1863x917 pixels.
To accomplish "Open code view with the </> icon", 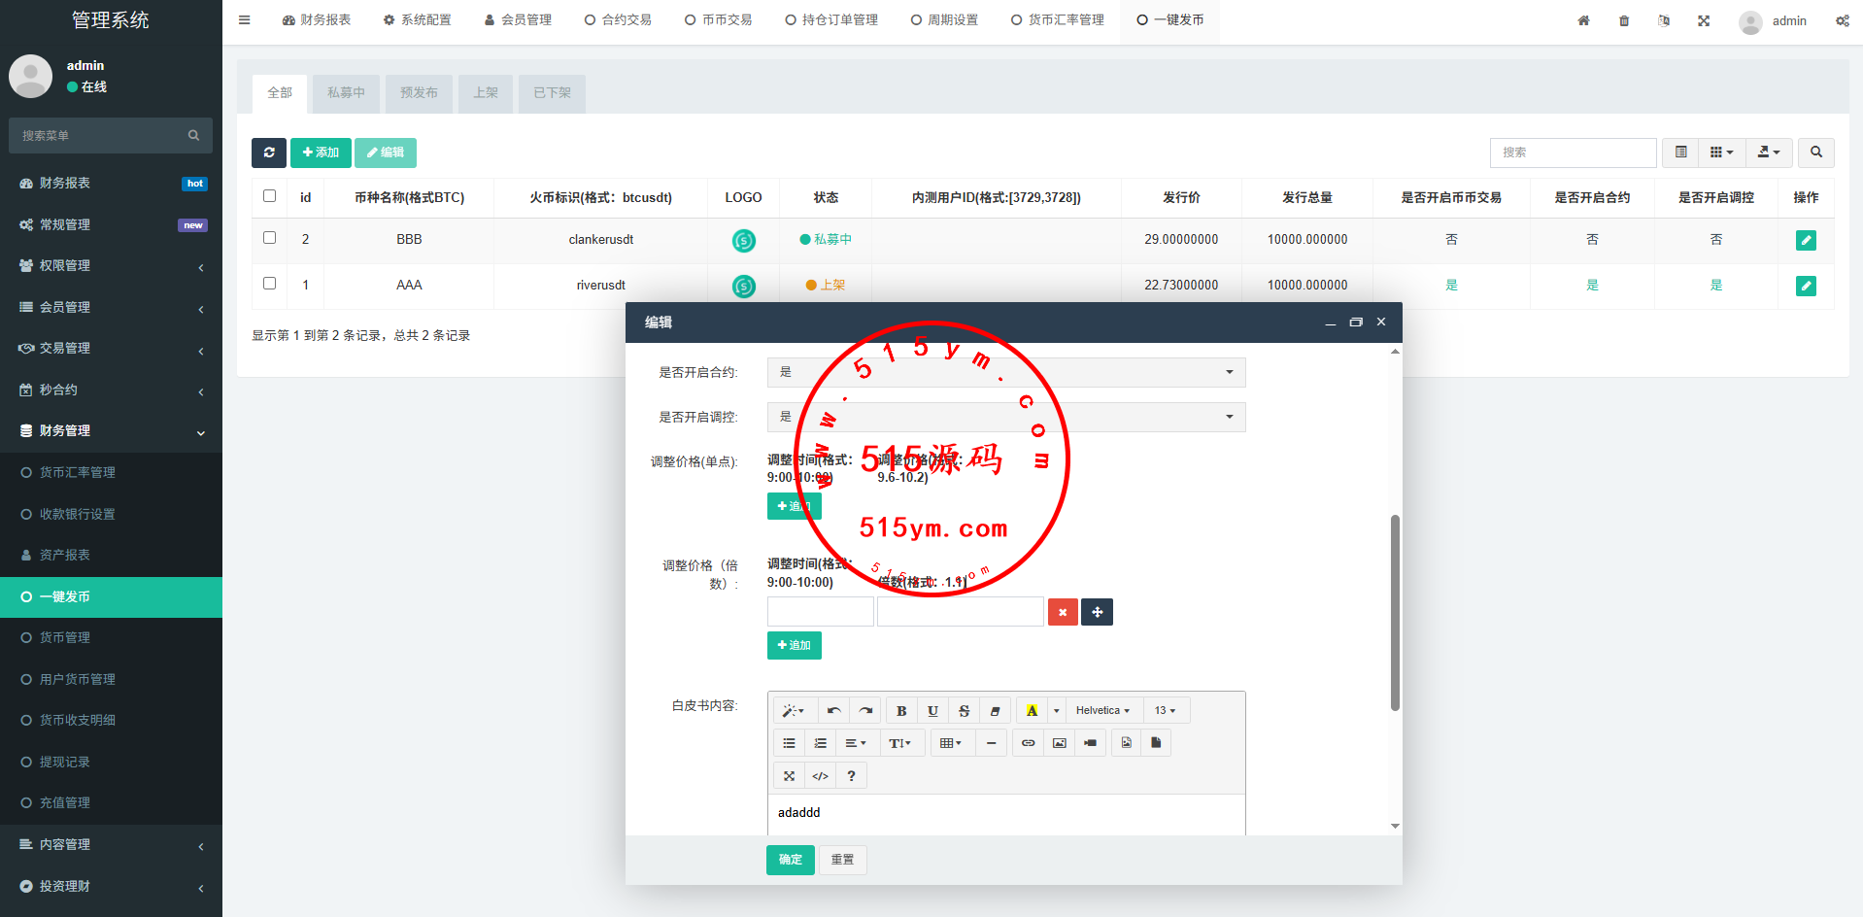I will point(820,776).
